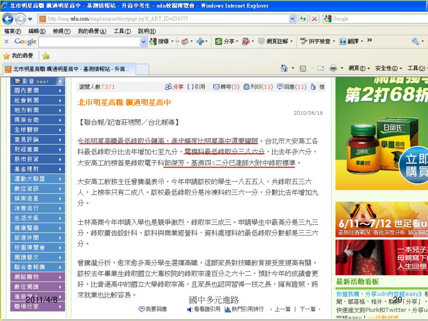Click the Home icon in the command bar

284,68
